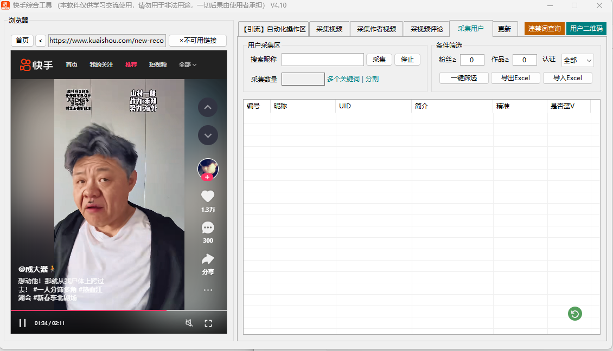Click the heart like icon on video
This screenshot has width=613, height=351.
coord(208,197)
